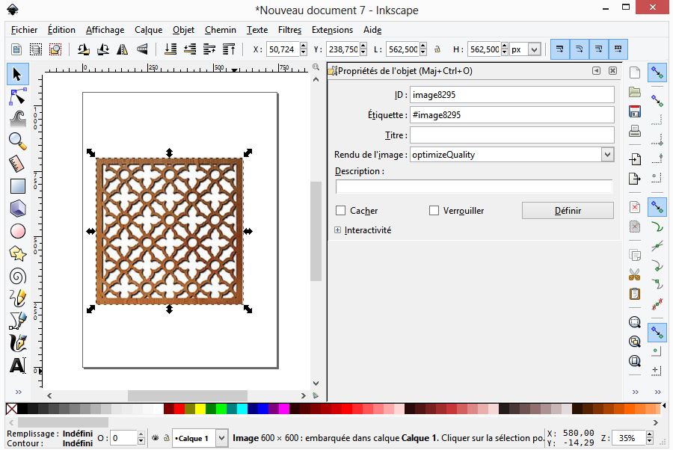This screenshot has width=673, height=450.
Task: Click the Titre input field
Action: [511, 135]
